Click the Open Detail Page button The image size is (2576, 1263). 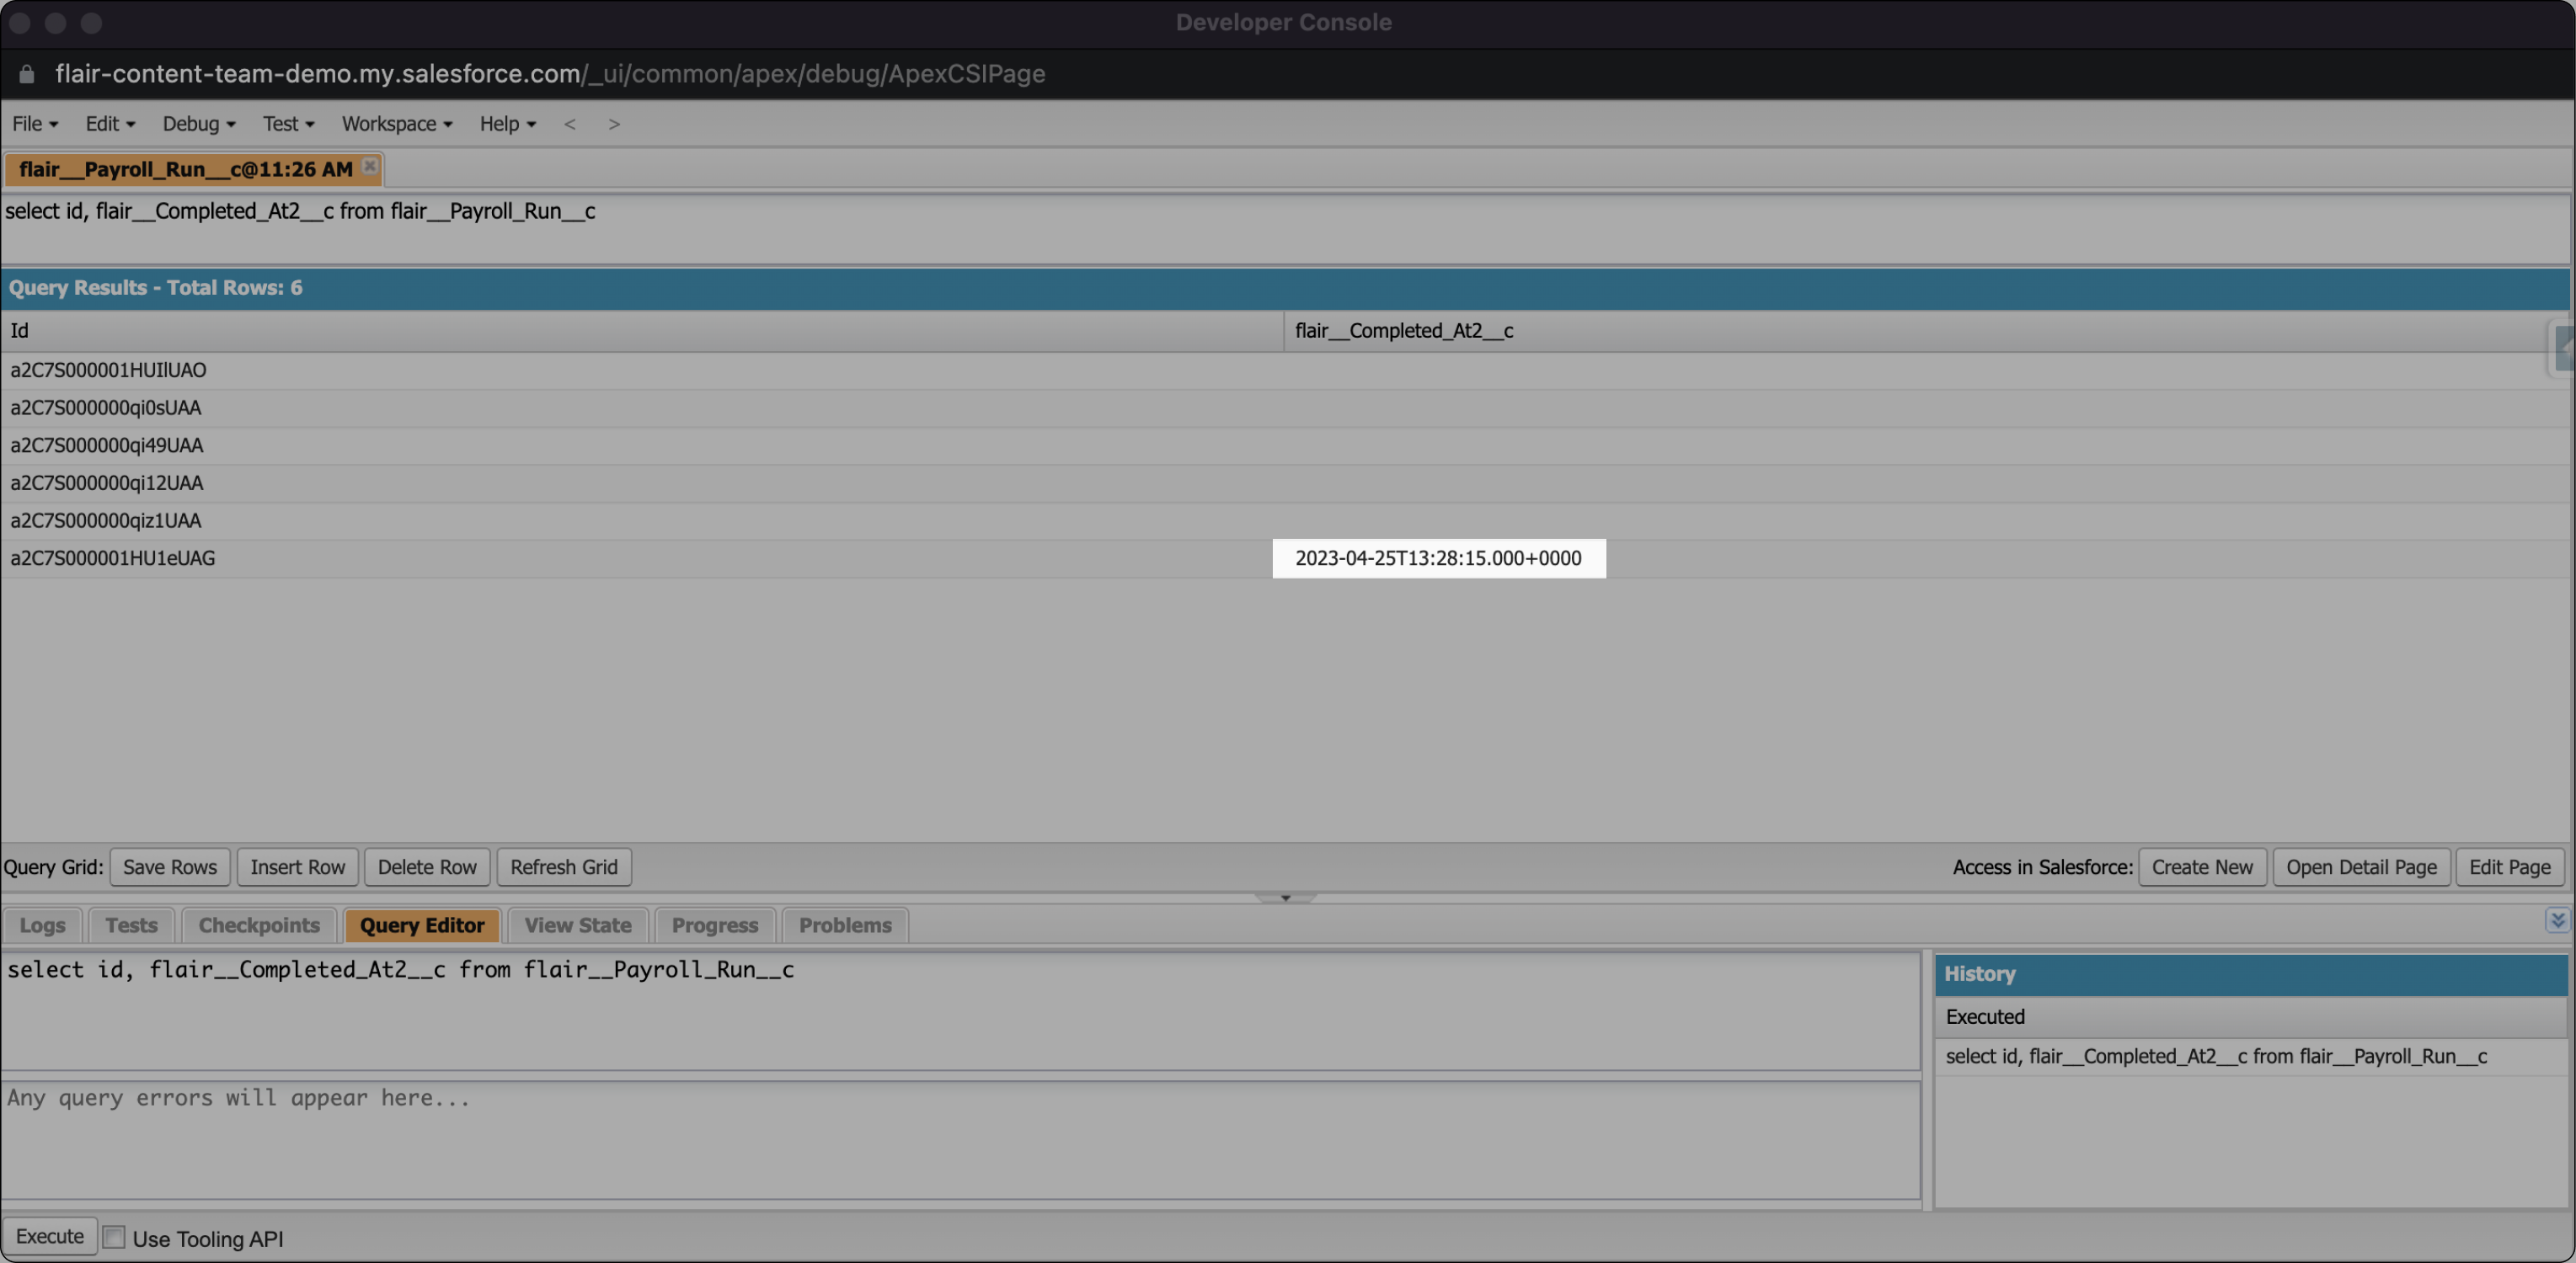pos(2361,866)
